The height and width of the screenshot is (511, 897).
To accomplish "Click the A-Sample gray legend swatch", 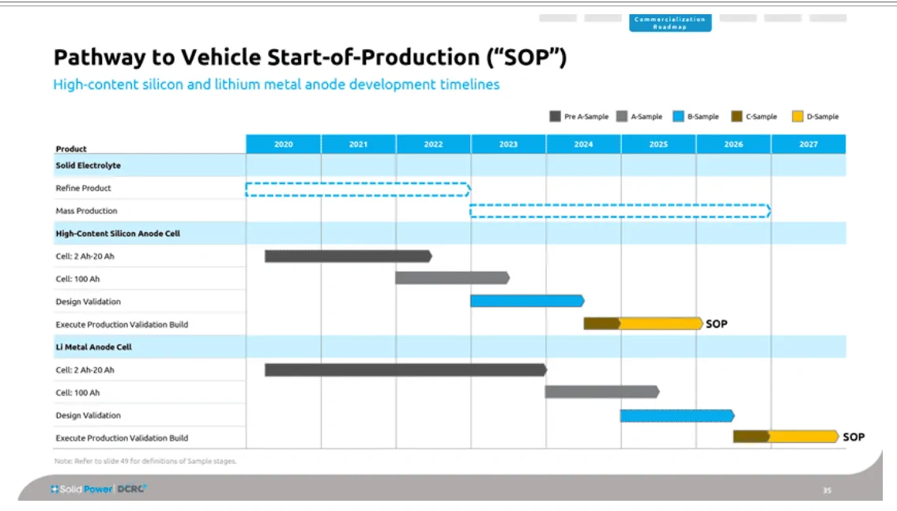I will [x=622, y=117].
